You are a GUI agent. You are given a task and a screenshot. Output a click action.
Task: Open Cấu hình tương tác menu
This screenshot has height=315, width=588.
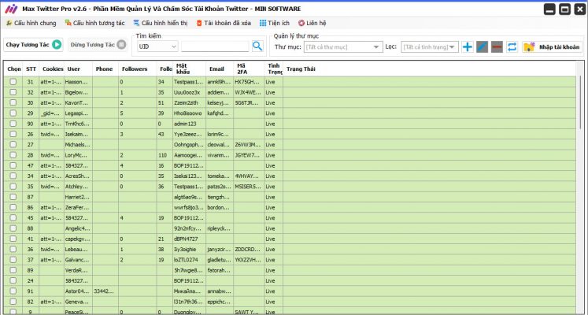[94, 23]
